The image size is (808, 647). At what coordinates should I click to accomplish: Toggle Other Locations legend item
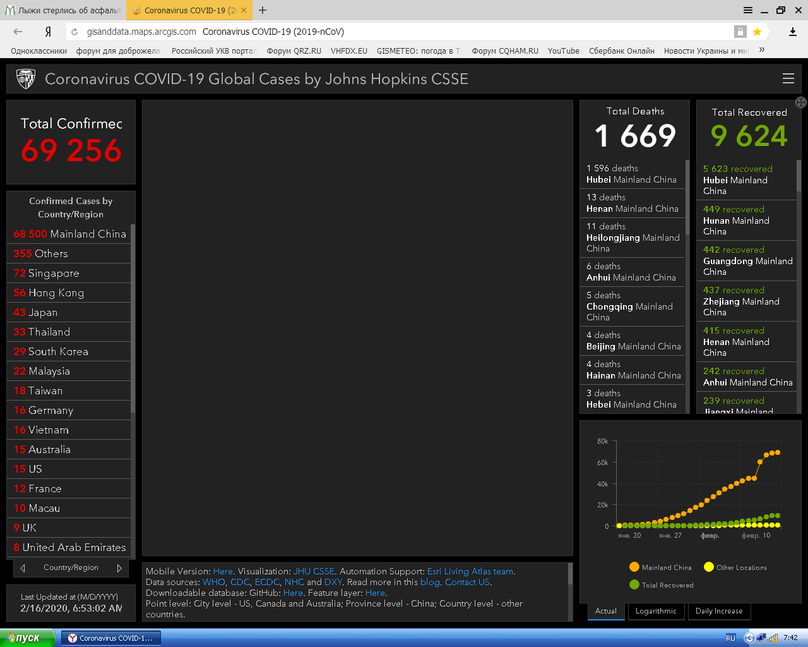click(x=735, y=567)
